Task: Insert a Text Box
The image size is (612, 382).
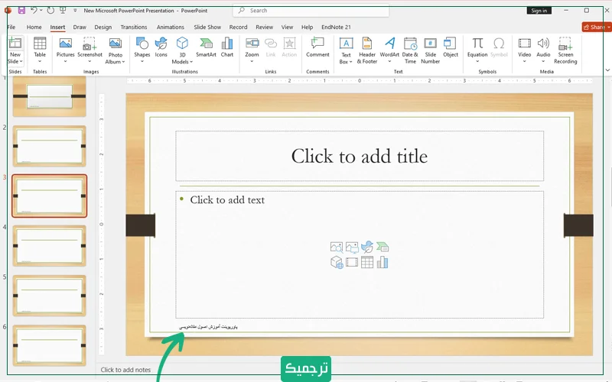Action: (346, 50)
